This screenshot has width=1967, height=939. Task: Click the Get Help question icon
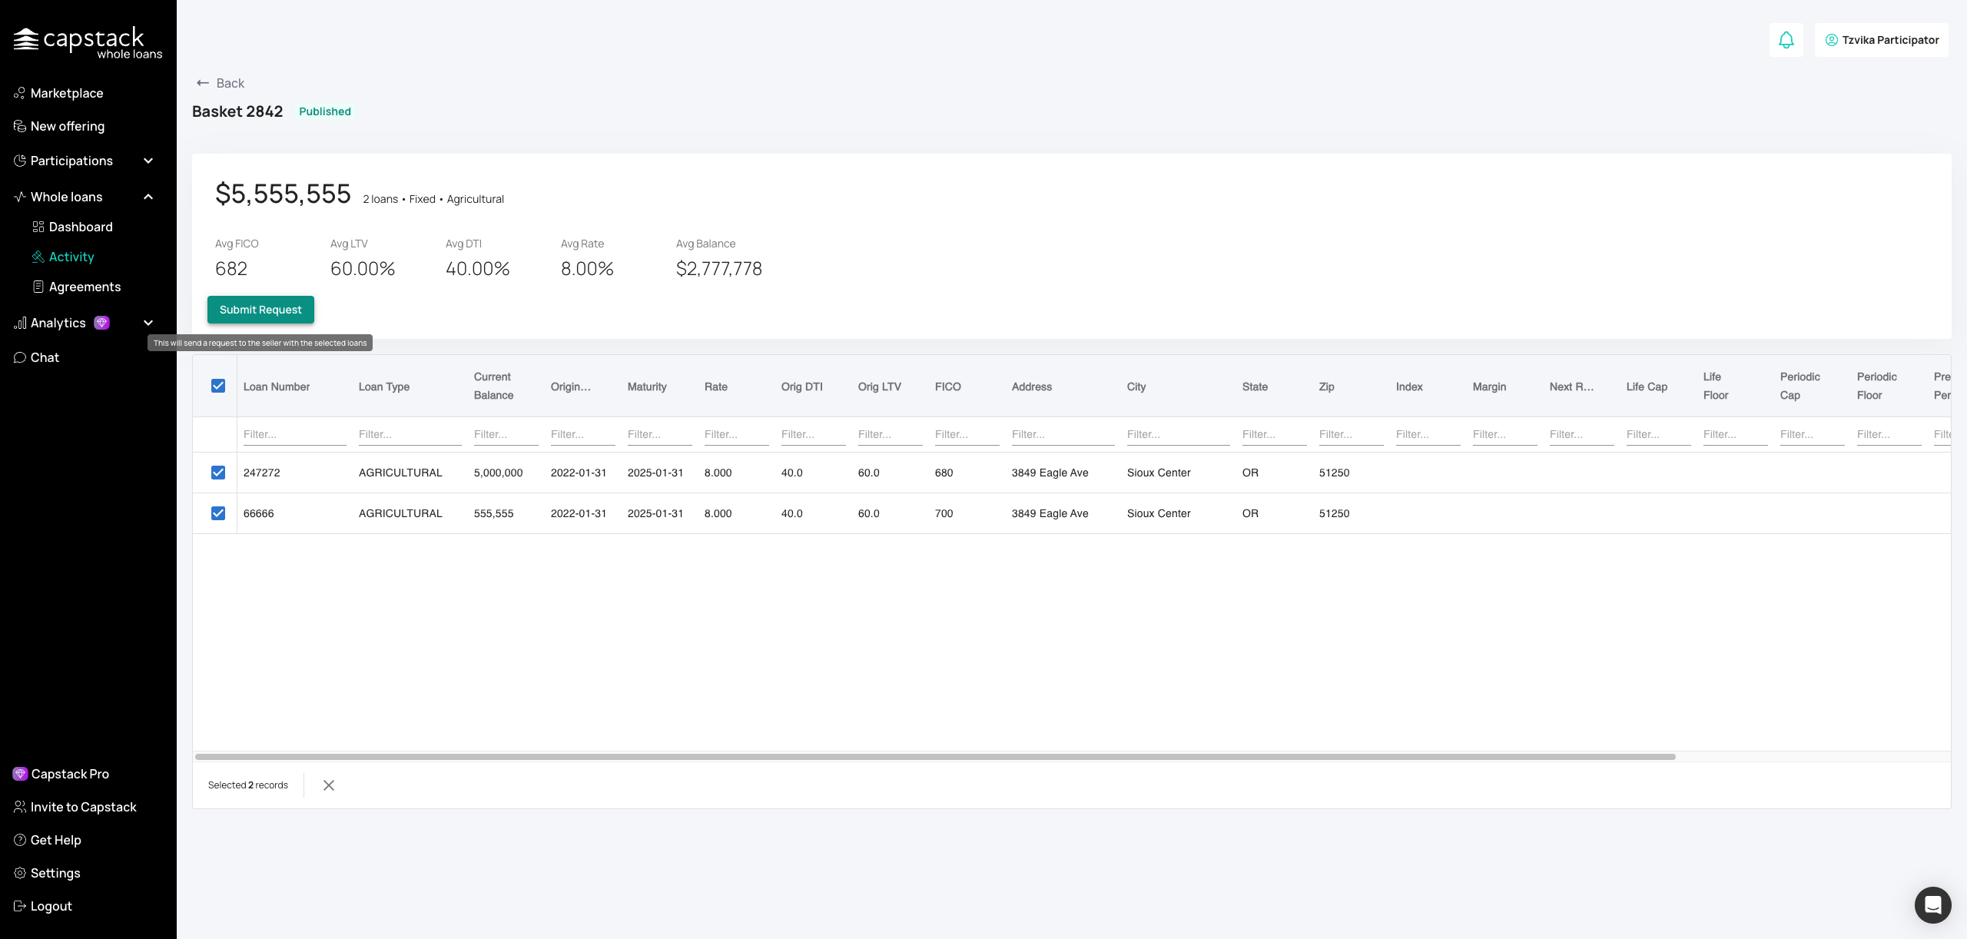tap(20, 840)
